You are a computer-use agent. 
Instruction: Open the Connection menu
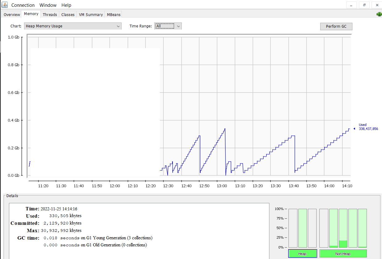click(x=23, y=5)
